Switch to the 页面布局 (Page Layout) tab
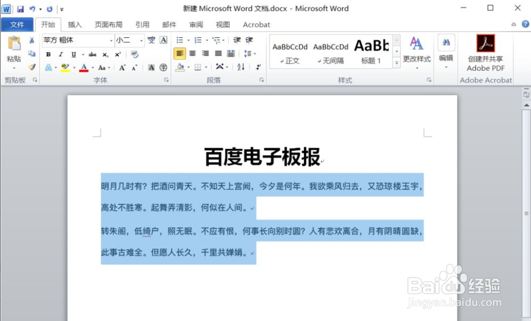 click(x=109, y=24)
